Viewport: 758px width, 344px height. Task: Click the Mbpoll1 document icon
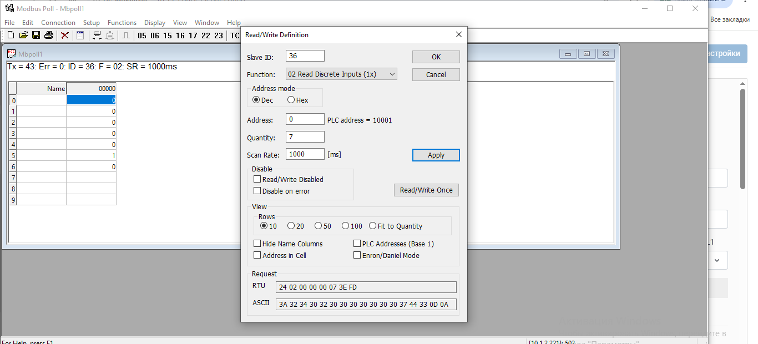(x=11, y=54)
